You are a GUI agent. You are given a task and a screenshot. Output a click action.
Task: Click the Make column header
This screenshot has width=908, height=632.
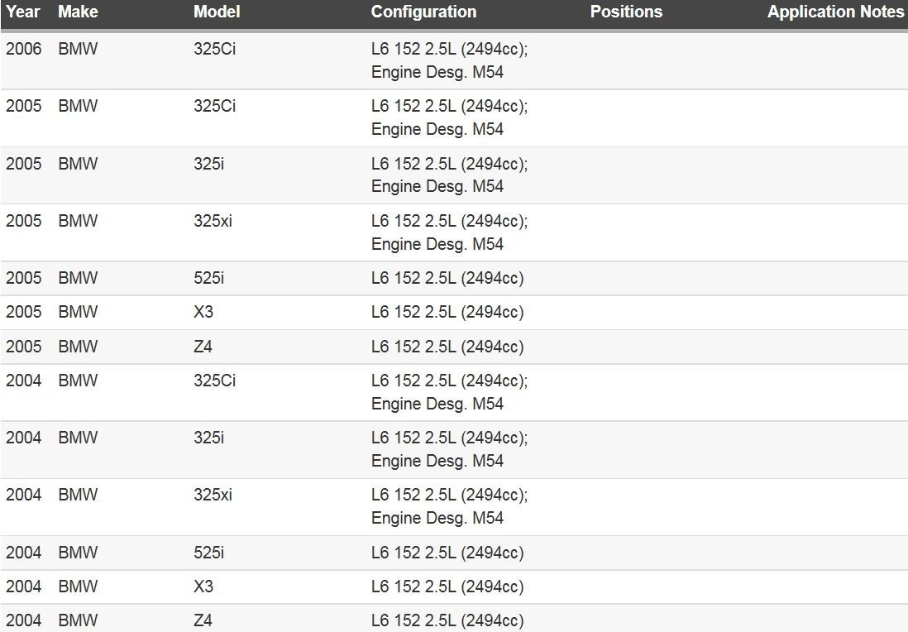78,12
